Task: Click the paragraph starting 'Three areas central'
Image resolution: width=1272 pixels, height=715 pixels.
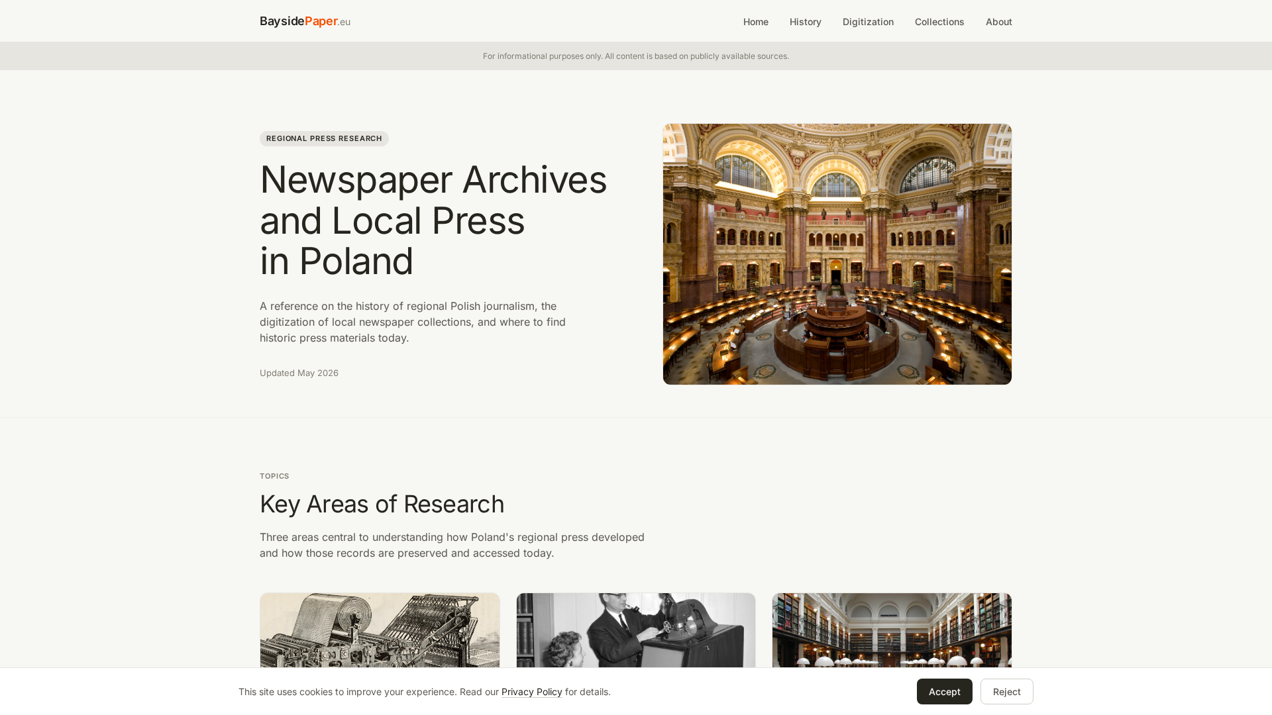Action: (452, 545)
